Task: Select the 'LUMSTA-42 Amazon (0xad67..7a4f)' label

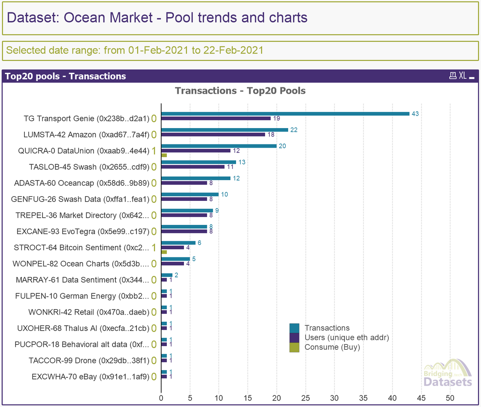Action: [x=86, y=135]
